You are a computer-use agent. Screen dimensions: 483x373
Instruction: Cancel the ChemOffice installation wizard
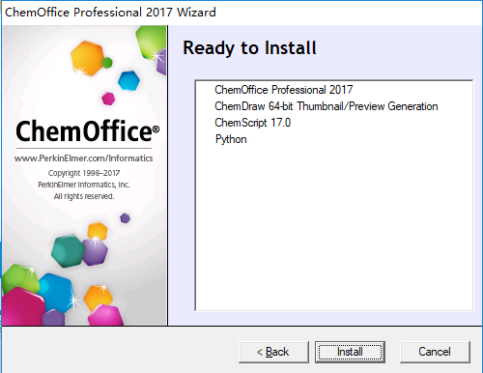[435, 352]
